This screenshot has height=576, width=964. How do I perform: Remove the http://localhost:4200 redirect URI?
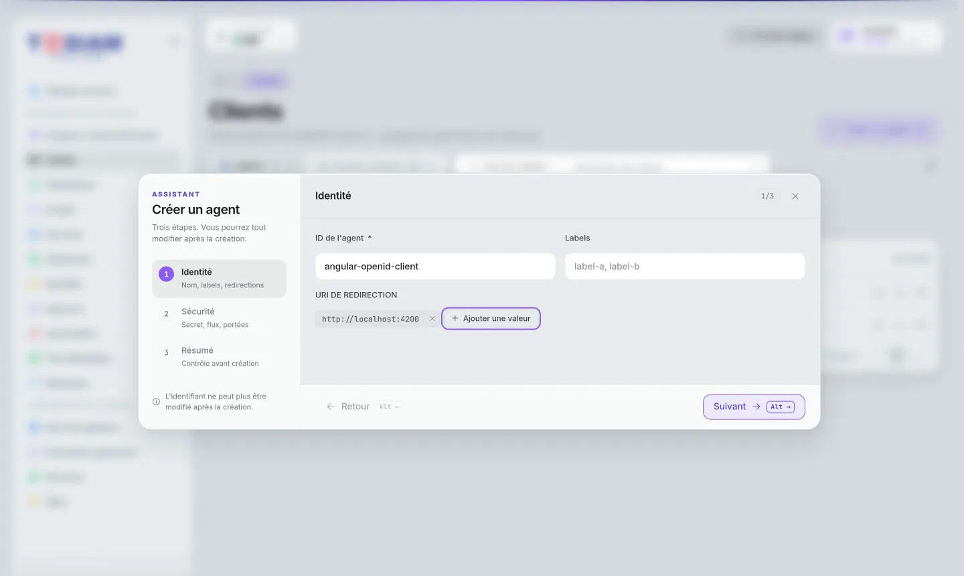coord(432,319)
